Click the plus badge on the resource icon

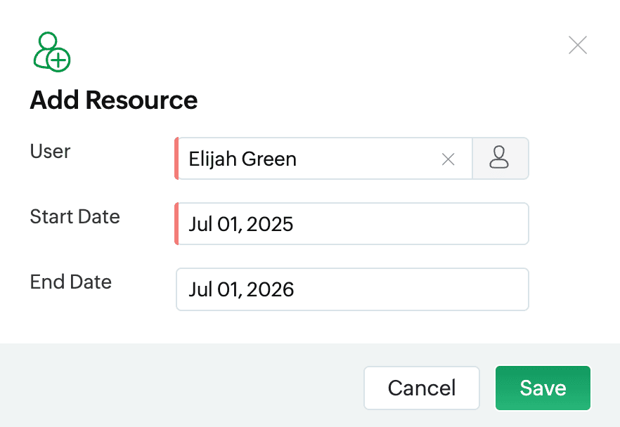coord(58,60)
